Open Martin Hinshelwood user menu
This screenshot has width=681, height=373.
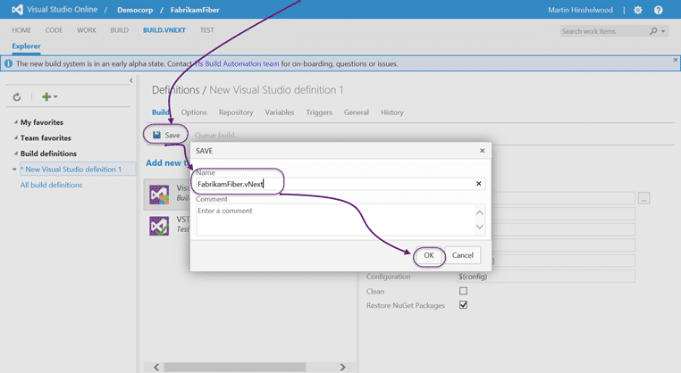(580, 10)
